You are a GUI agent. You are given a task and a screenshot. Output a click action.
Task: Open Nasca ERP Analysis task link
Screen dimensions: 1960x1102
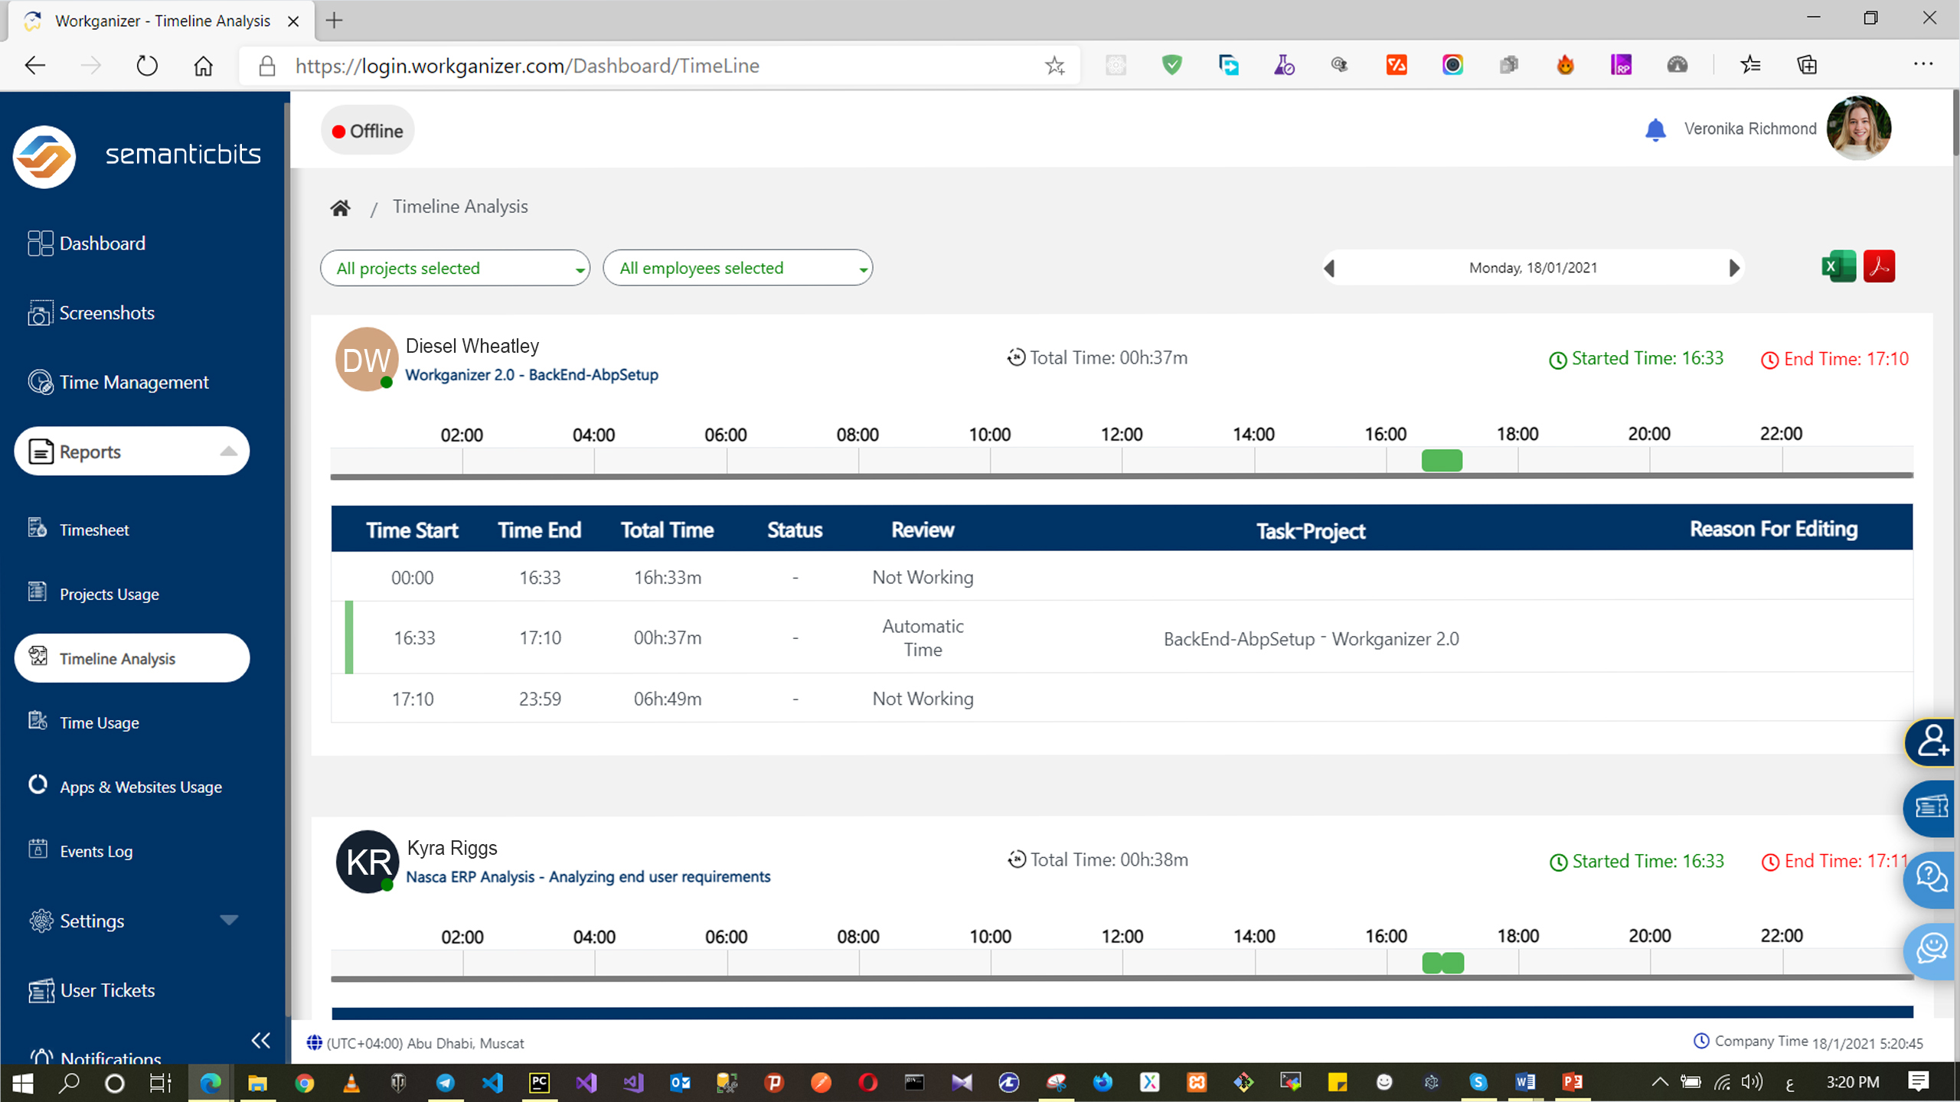[587, 877]
